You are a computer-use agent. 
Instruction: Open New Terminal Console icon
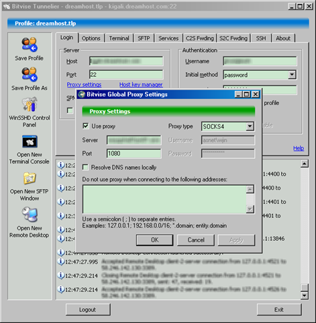[30, 141]
